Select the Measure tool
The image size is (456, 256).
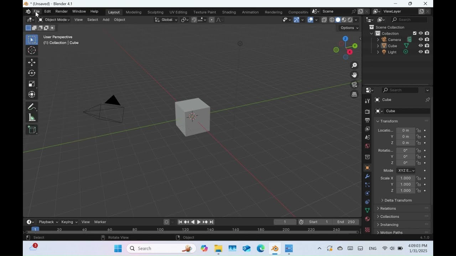point(32,118)
